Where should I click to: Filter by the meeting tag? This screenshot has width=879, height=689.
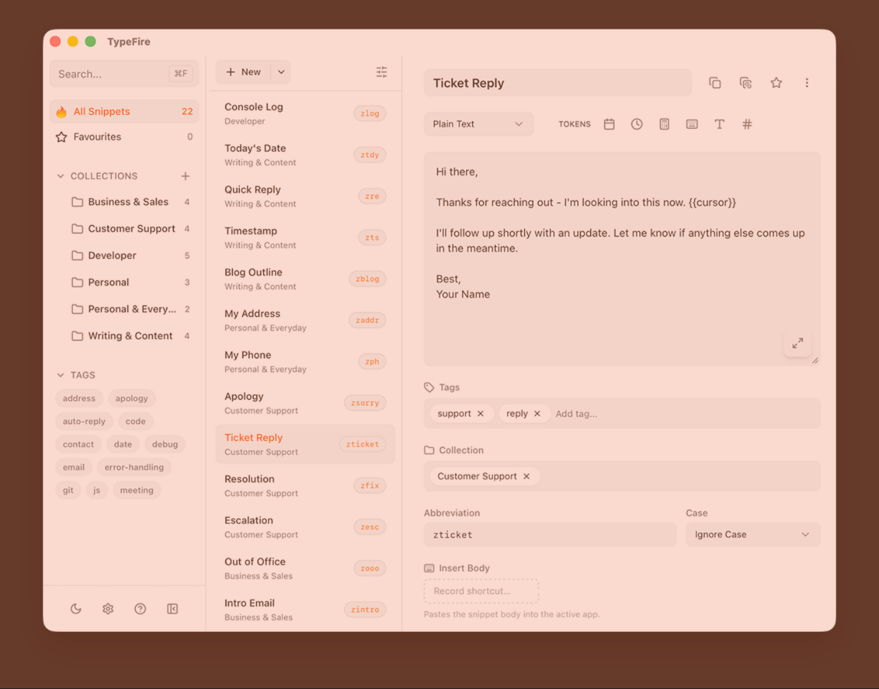(137, 491)
